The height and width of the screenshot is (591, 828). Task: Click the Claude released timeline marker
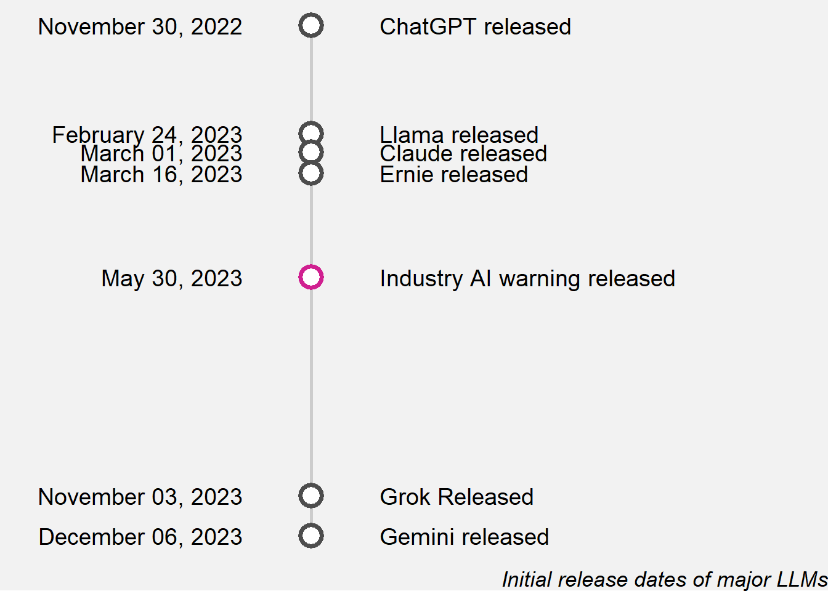tap(311, 153)
